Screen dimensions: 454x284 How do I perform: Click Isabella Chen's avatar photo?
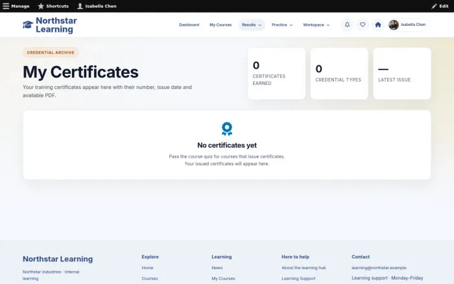[394, 25]
